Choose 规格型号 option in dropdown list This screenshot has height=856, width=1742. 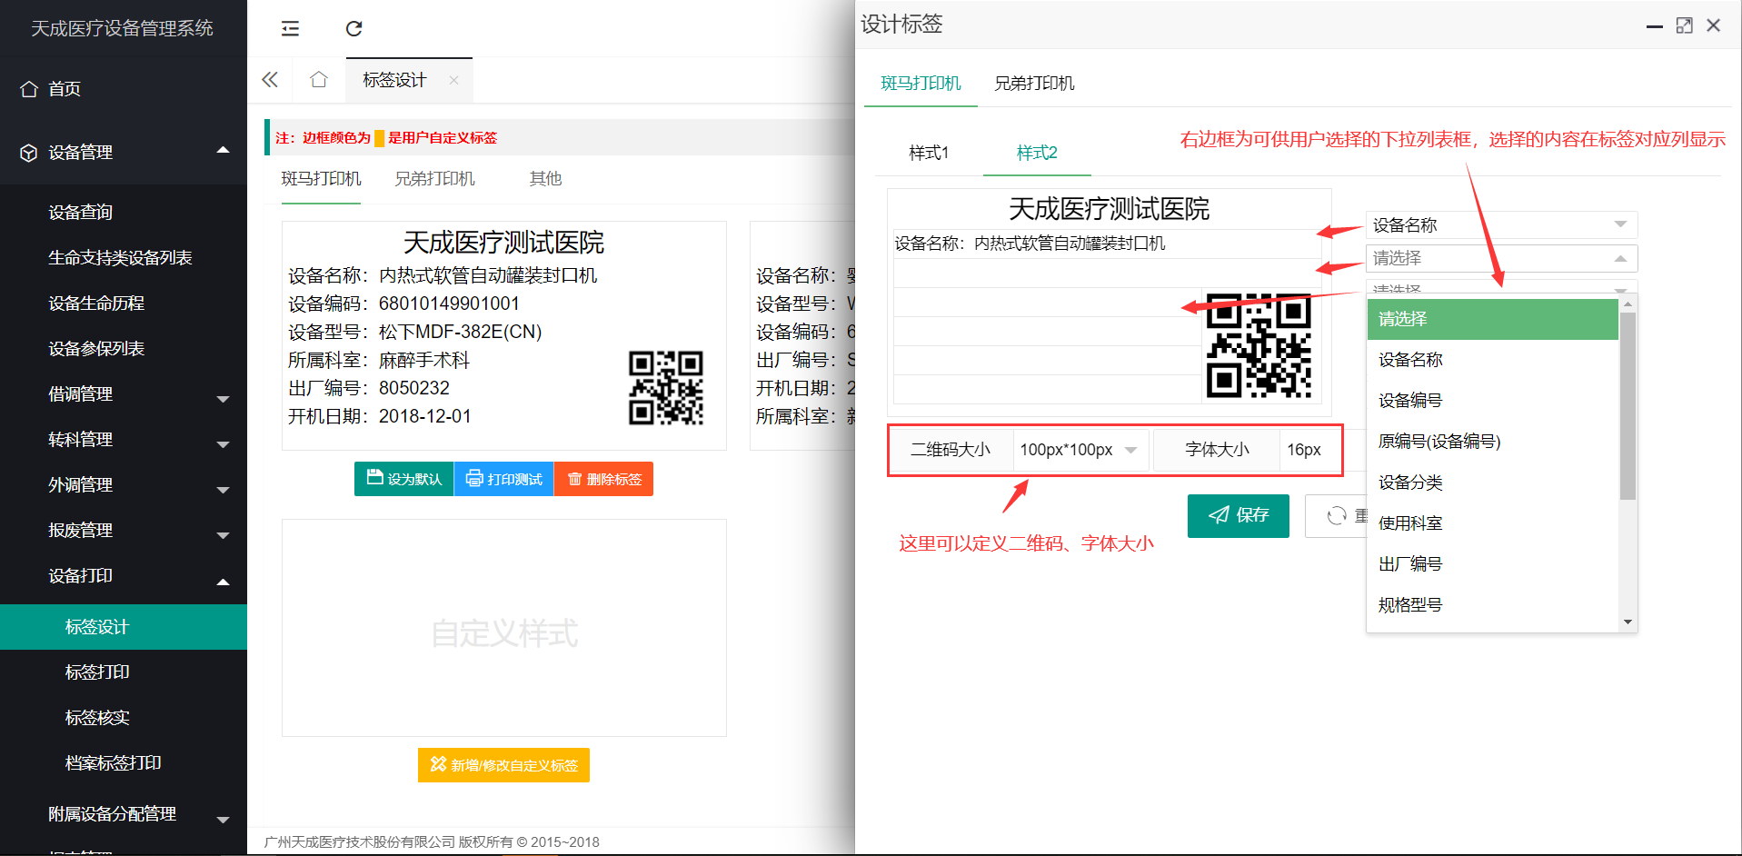[x=1492, y=605]
